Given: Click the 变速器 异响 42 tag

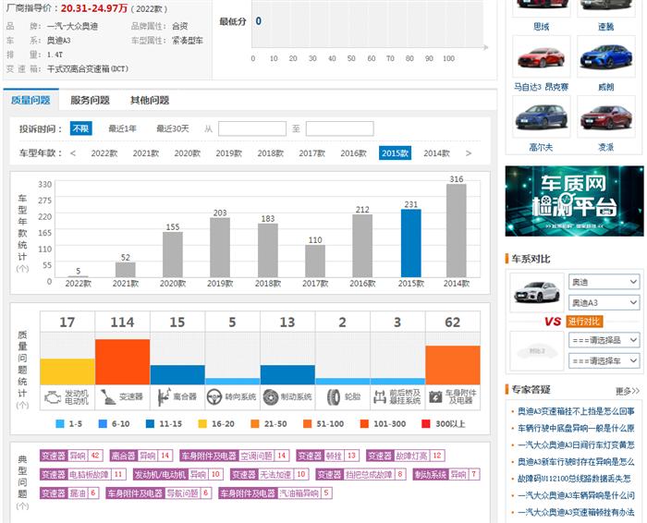Looking at the screenshot, I should (71, 456).
